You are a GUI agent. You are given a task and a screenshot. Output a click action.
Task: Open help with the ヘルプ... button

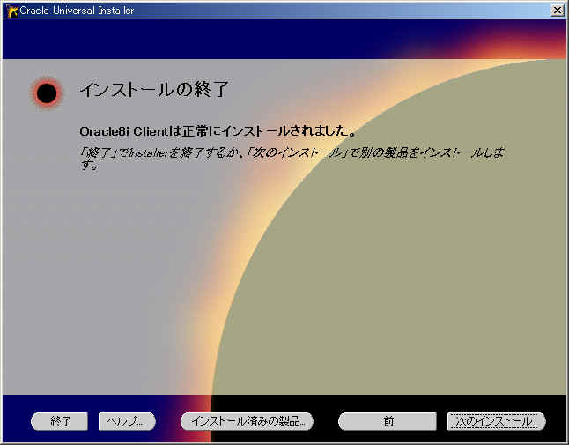127,421
